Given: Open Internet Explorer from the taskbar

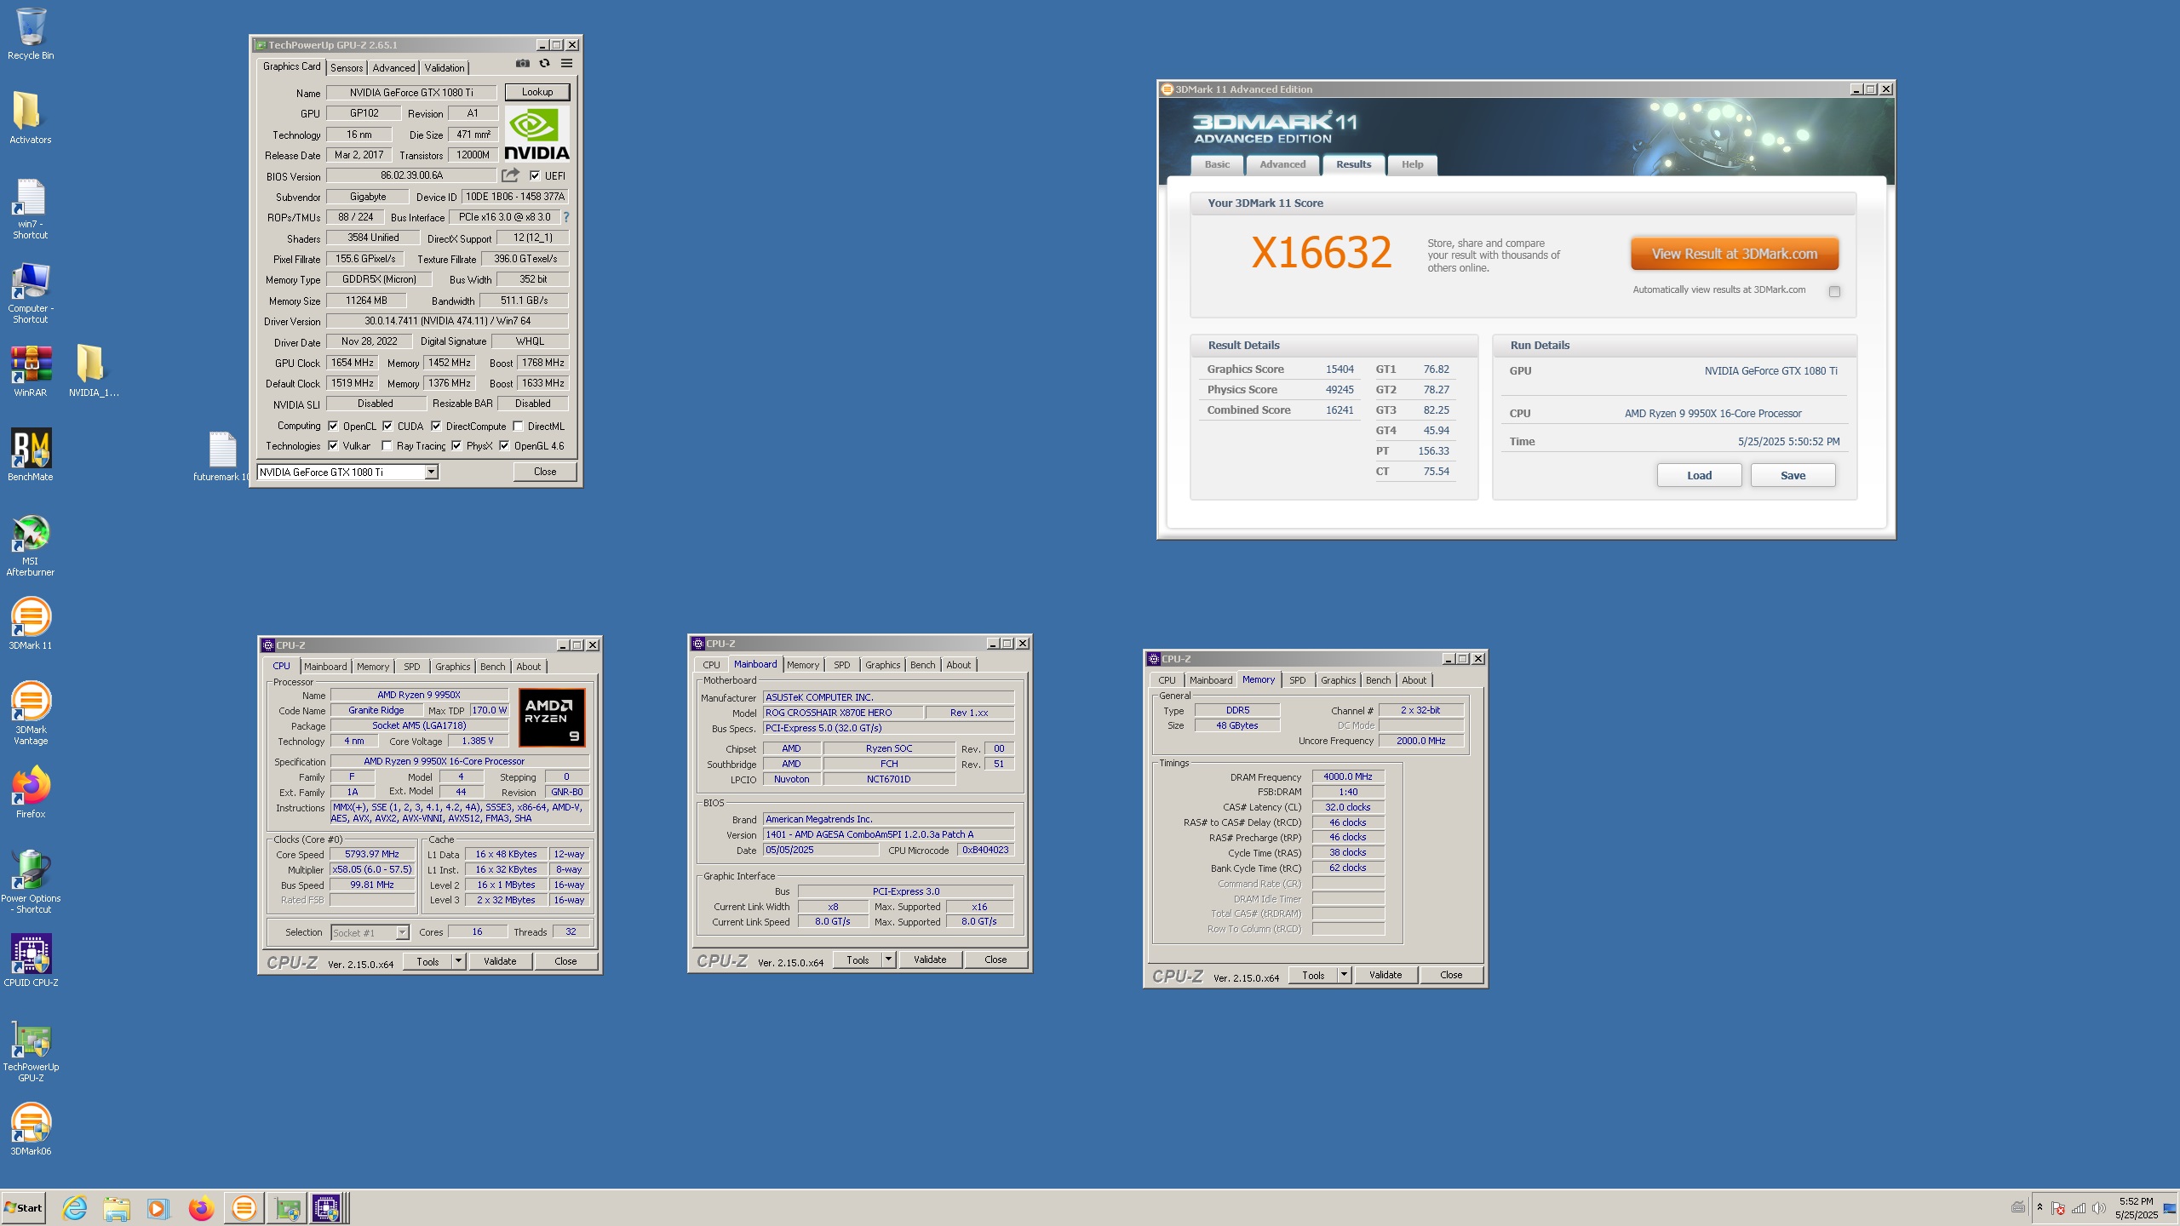Looking at the screenshot, I should 75,1207.
